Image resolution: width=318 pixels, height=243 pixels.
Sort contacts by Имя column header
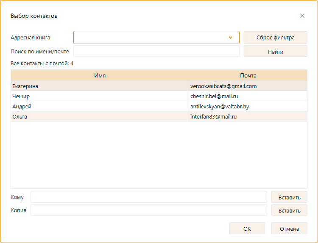click(x=100, y=75)
